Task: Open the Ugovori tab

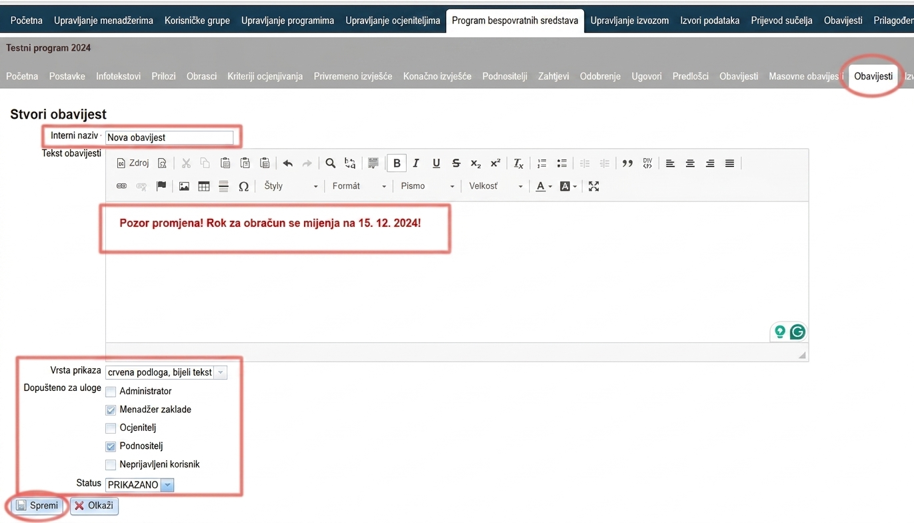Action: (x=647, y=76)
